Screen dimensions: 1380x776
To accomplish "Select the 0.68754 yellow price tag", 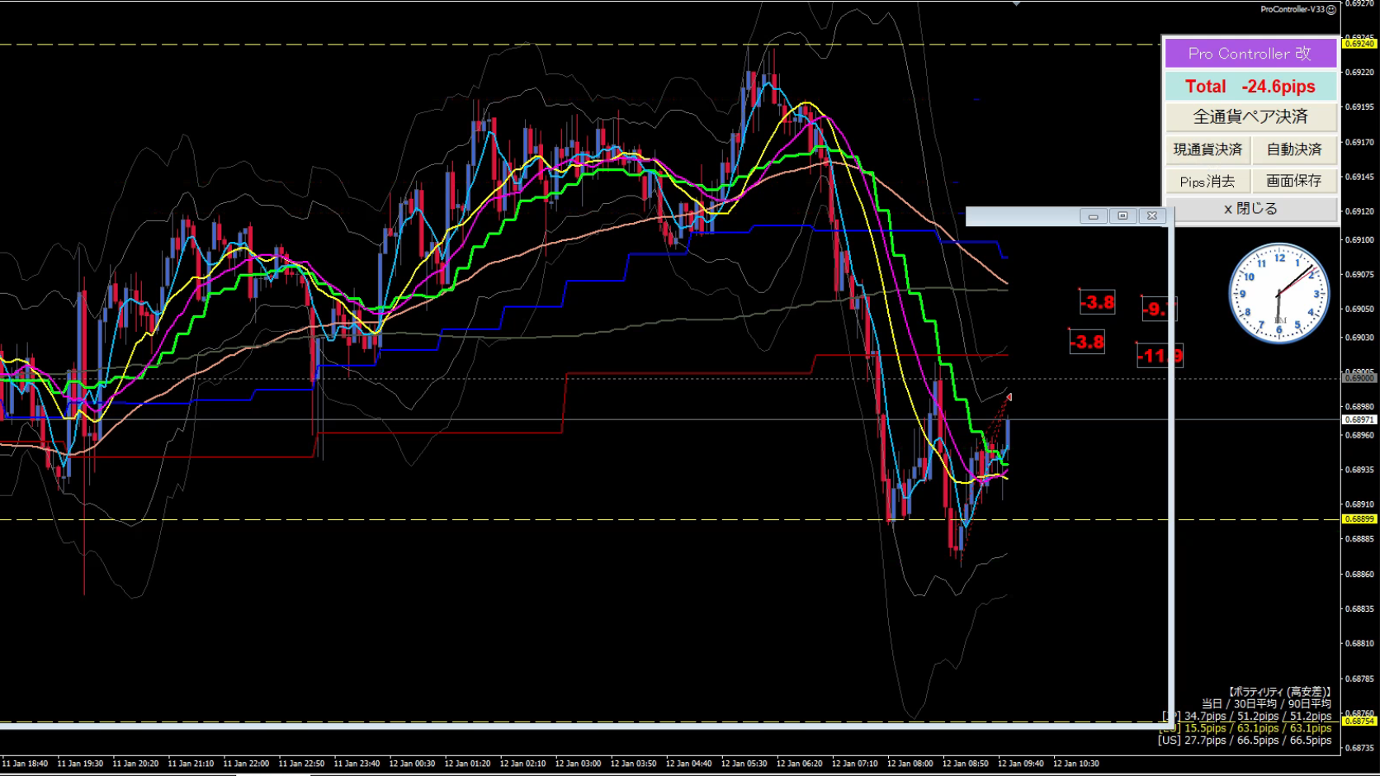I will tap(1359, 722).
